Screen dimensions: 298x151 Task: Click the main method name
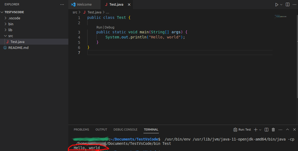click(x=144, y=32)
